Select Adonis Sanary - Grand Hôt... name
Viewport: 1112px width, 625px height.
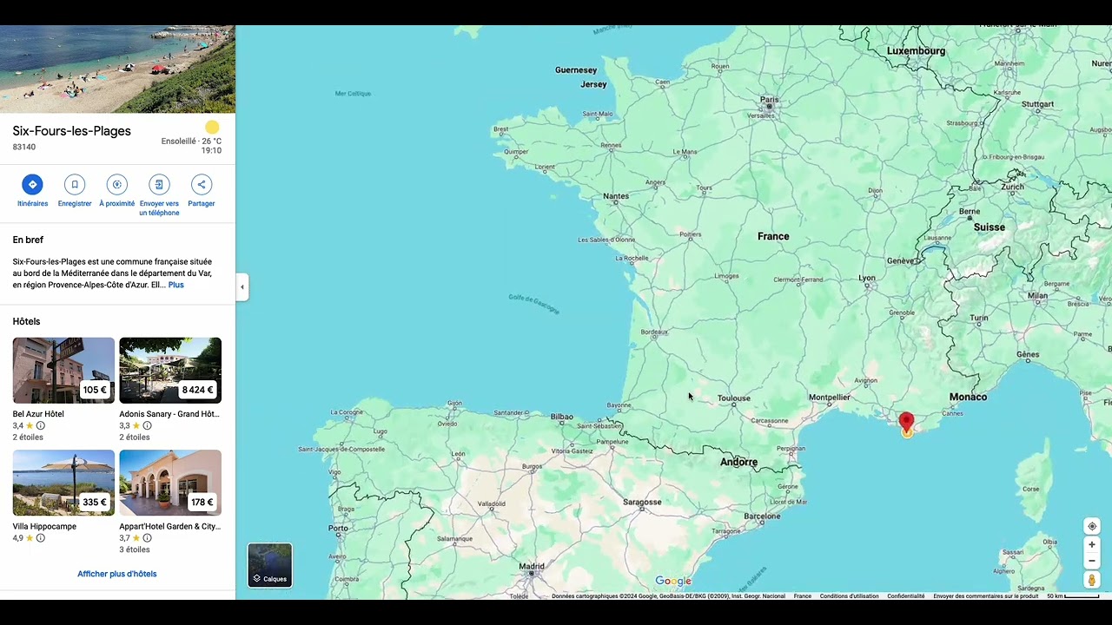coord(169,414)
